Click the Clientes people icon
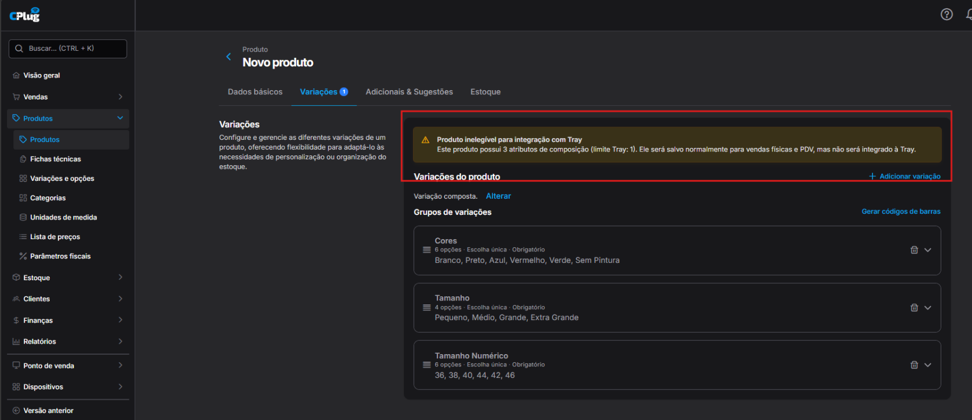This screenshot has width=972, height=420. click(16, 299)
